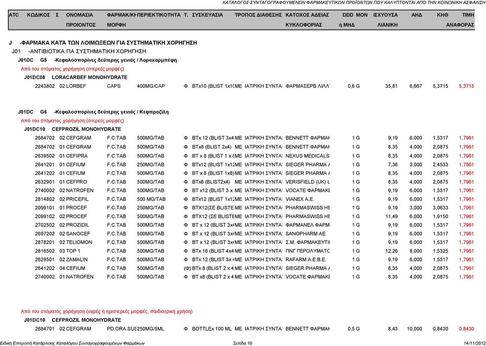This screenshot has width=486, height=346.
Task: Click license holder VERISFIELD (UK)
Action: (x=307, y=182)
